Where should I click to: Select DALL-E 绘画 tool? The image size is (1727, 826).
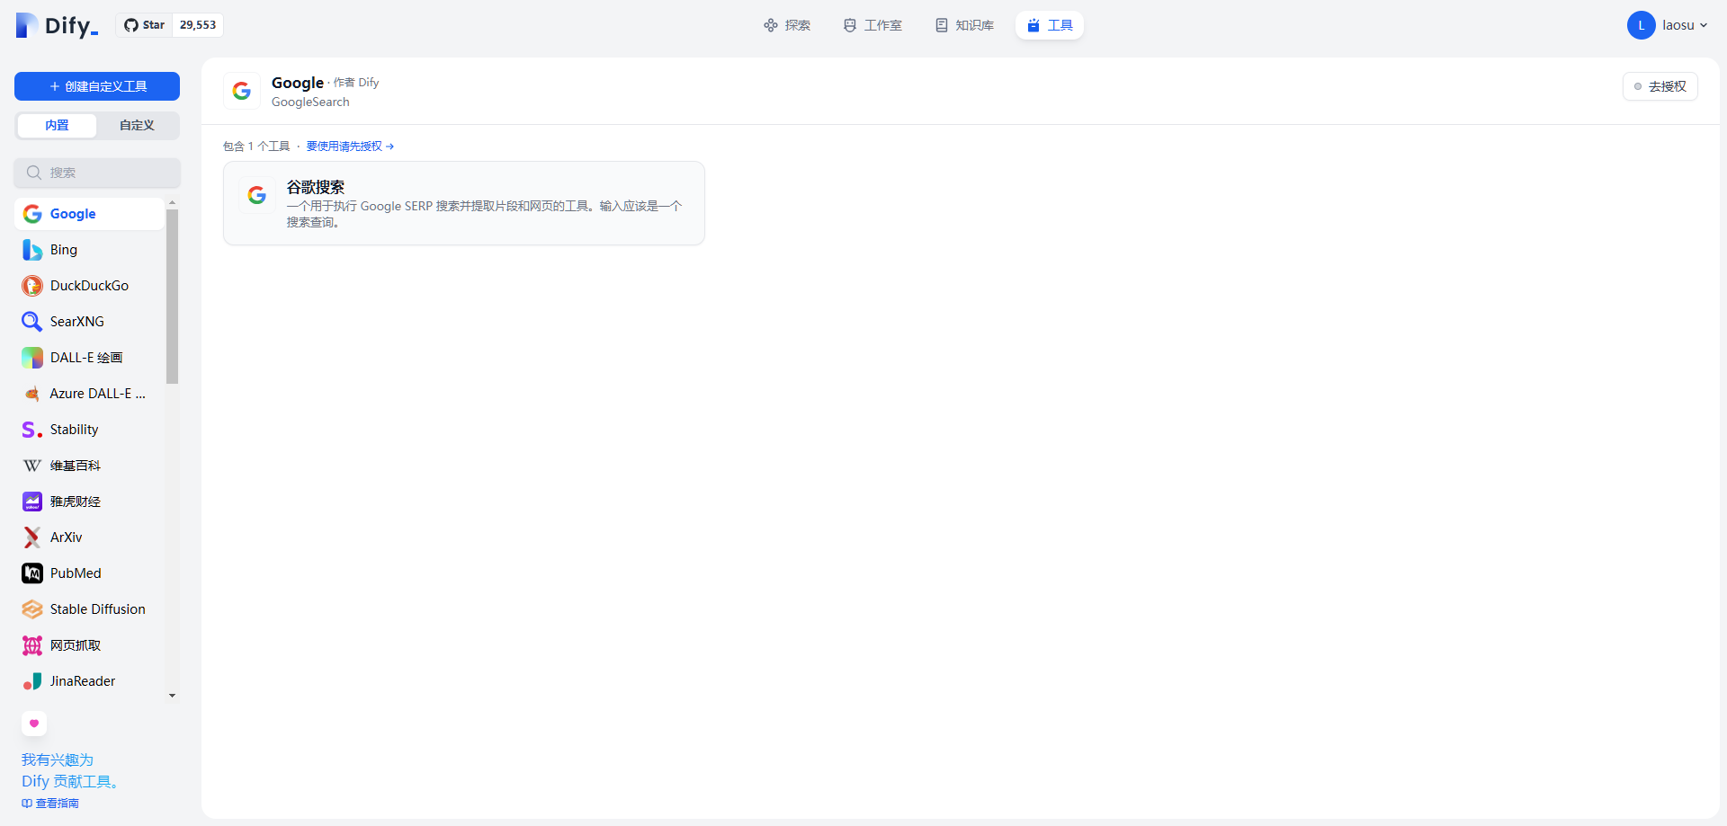pyautogui.click(x=90, y=358)
